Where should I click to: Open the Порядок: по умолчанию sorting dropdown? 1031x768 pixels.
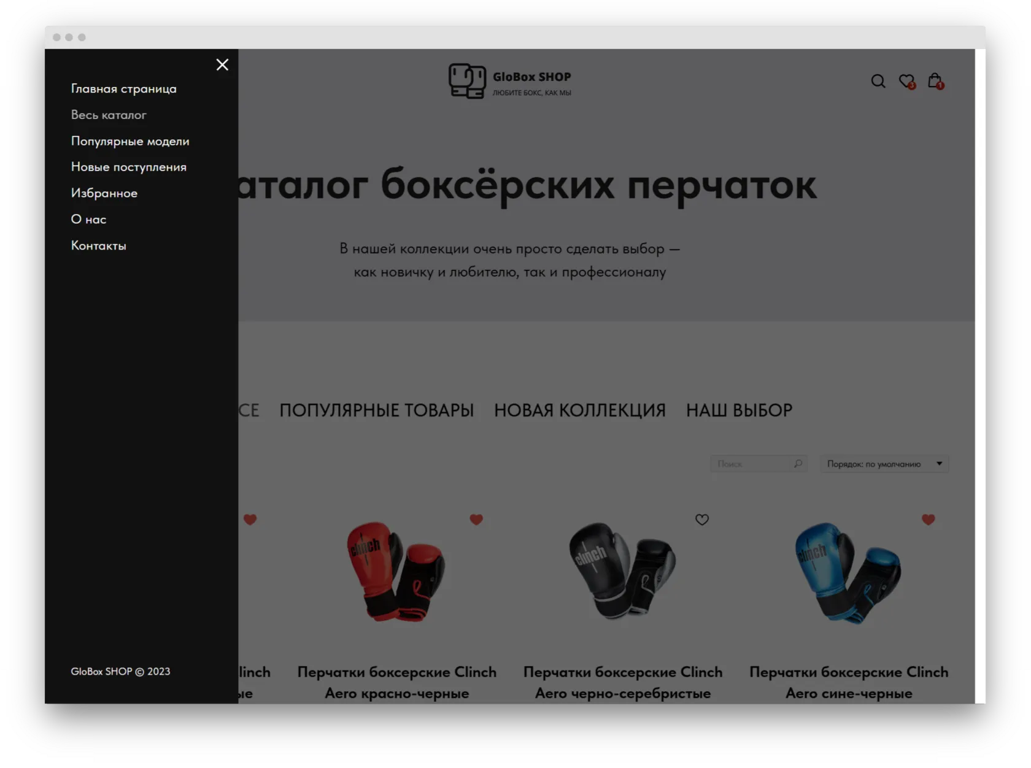tap(884, 464)
